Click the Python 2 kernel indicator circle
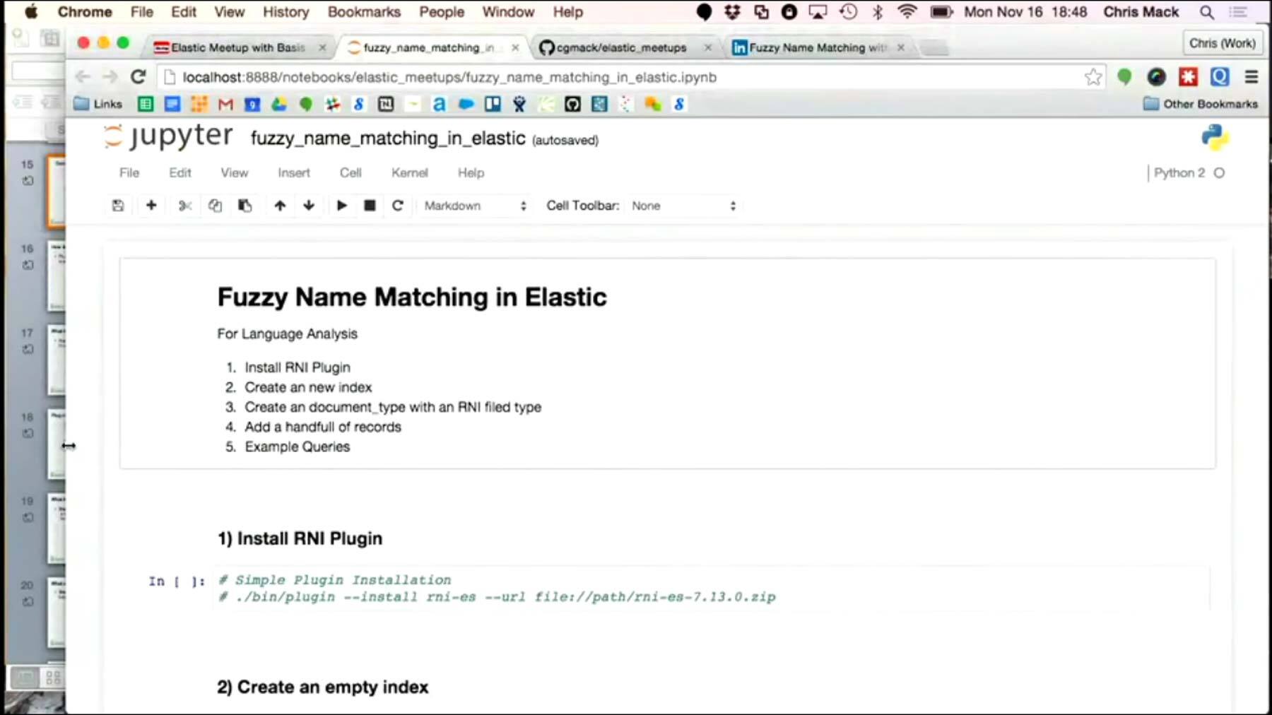The width and height of the screenshot is (1272, 715). [x=1219, y=172]
